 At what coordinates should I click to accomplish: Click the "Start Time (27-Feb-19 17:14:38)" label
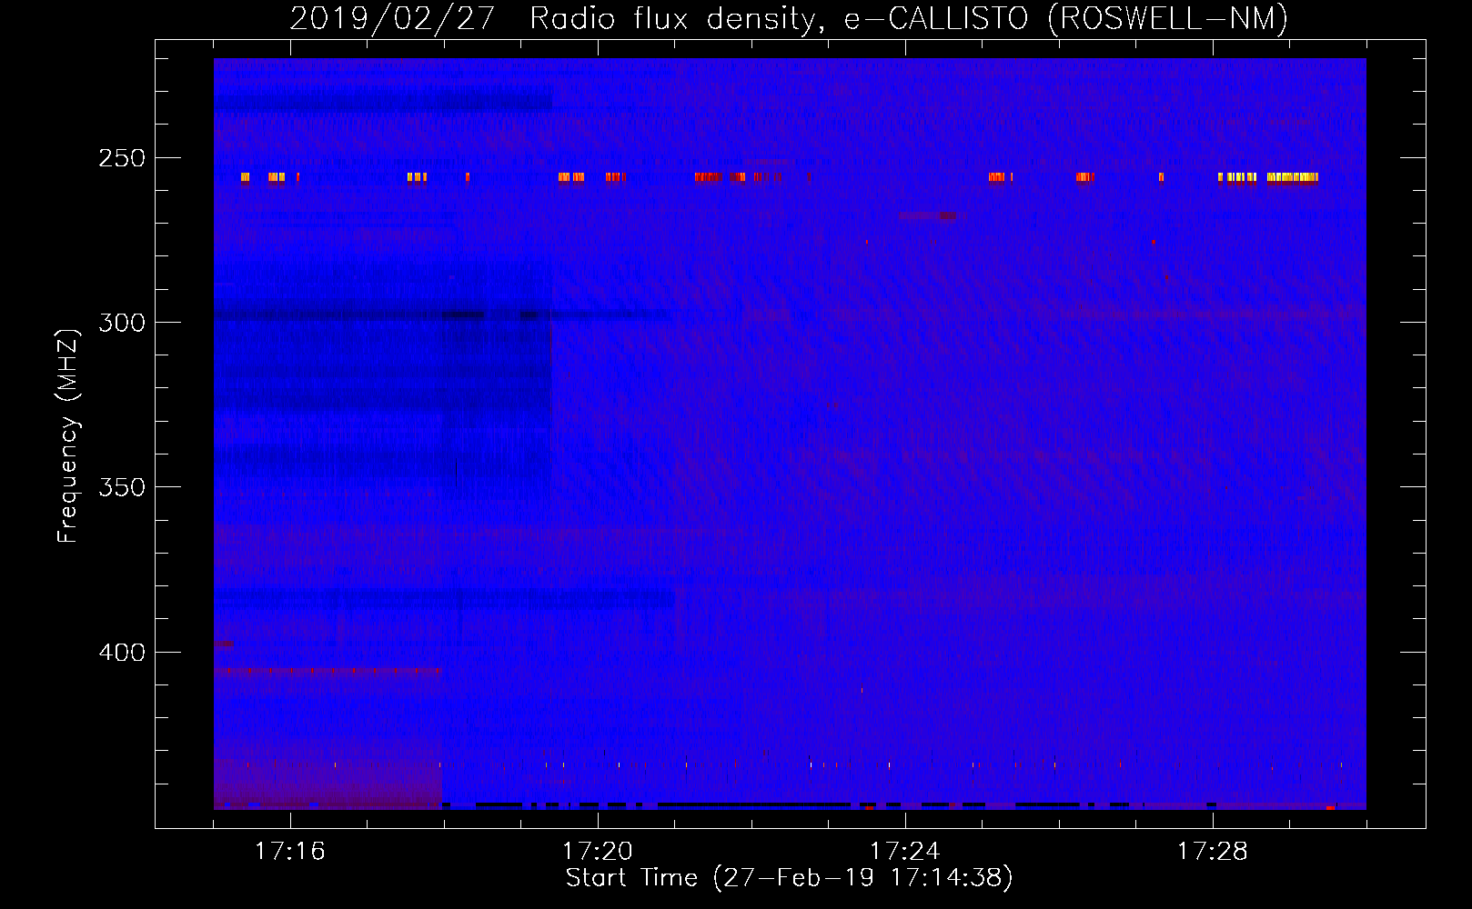789,878
